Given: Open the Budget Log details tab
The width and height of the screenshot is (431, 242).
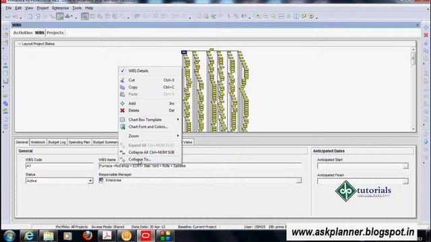Looking at the screenshot, I should [x=57, y=142].
